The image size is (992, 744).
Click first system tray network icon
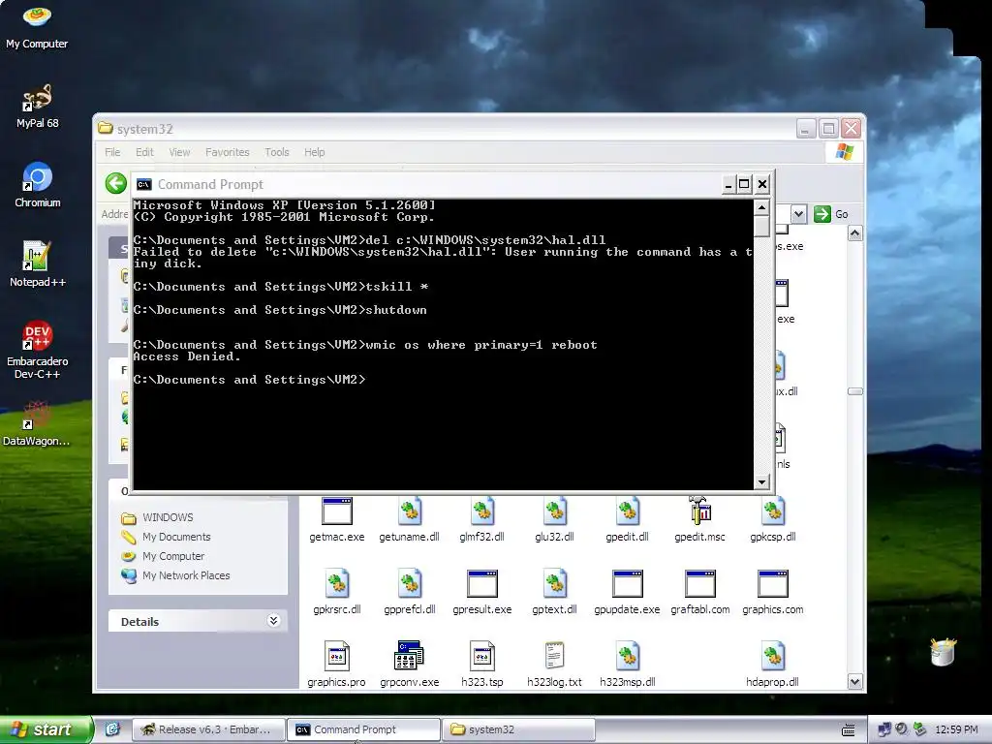884,729
